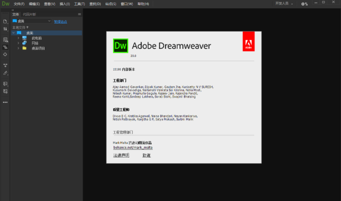Click the collapse selection icon in toolbar
The image size is (341, 201).
click(5, 65)
